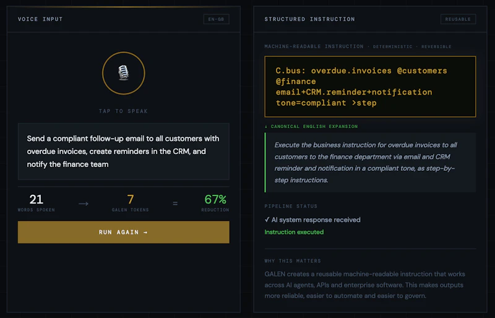Click the 'WHY THIS MATTERS' heading
This screenshot has height=318, width=495.
[x=293, y=261]
